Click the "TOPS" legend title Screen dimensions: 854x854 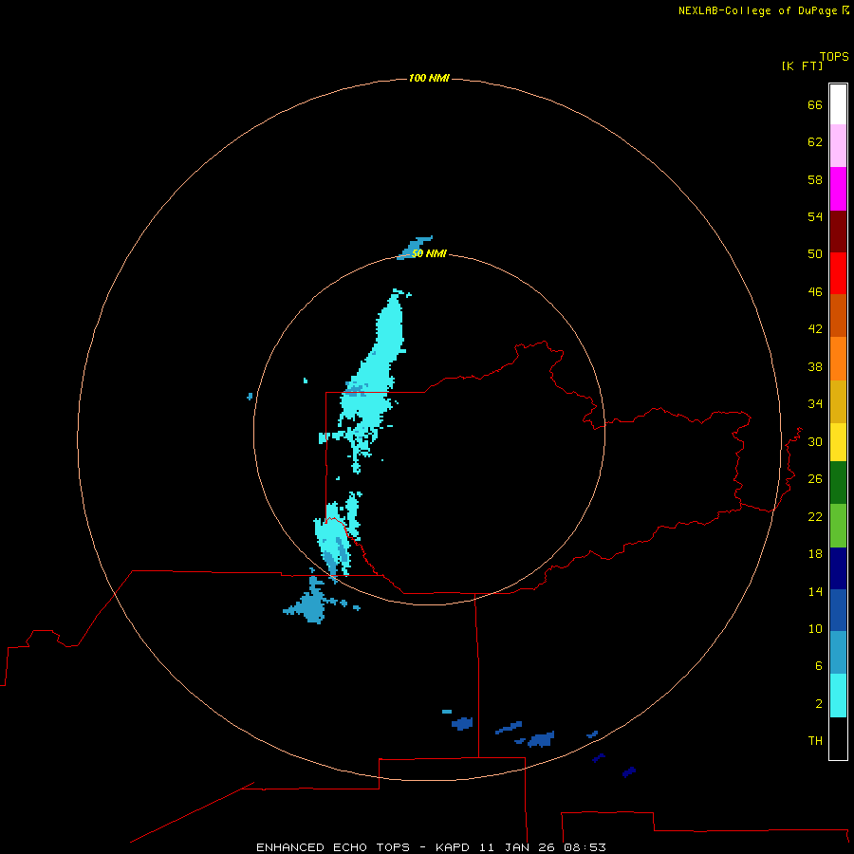click(834, 57)
